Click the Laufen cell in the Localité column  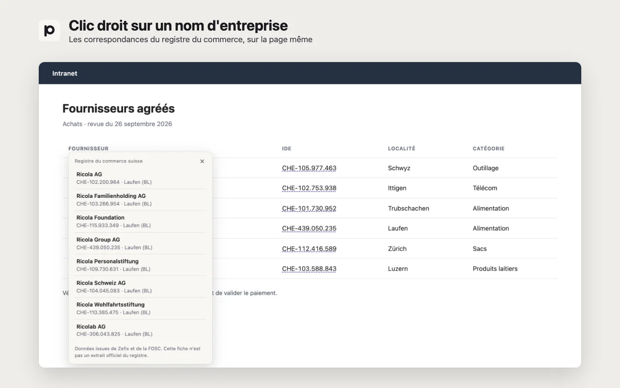(398, 228)
